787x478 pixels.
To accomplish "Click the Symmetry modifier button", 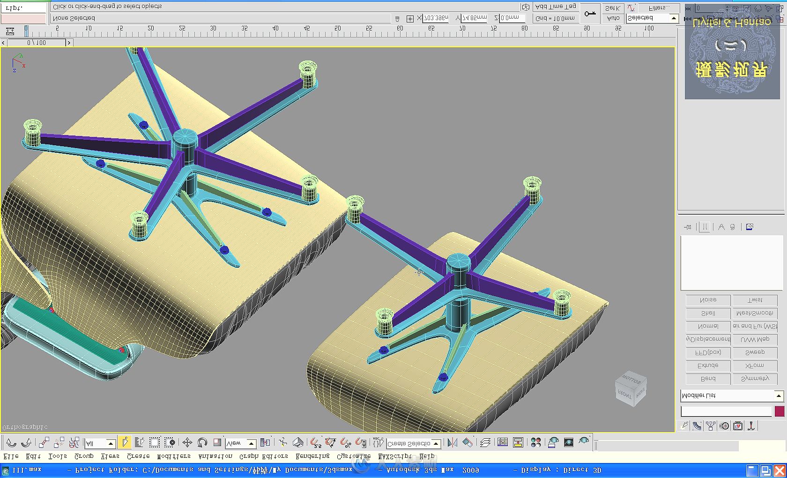I will 755,379.
